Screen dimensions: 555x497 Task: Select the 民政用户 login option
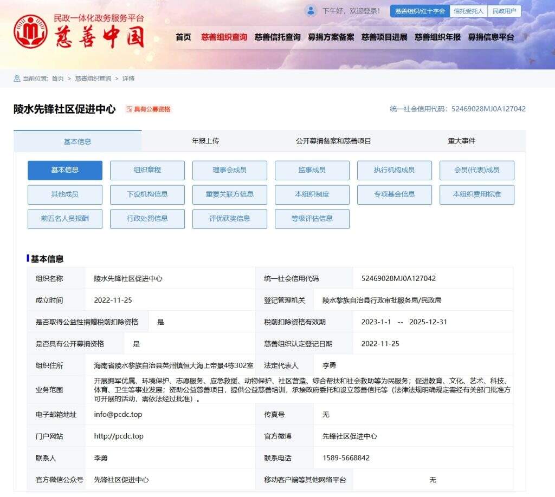(x=504, y=11)
